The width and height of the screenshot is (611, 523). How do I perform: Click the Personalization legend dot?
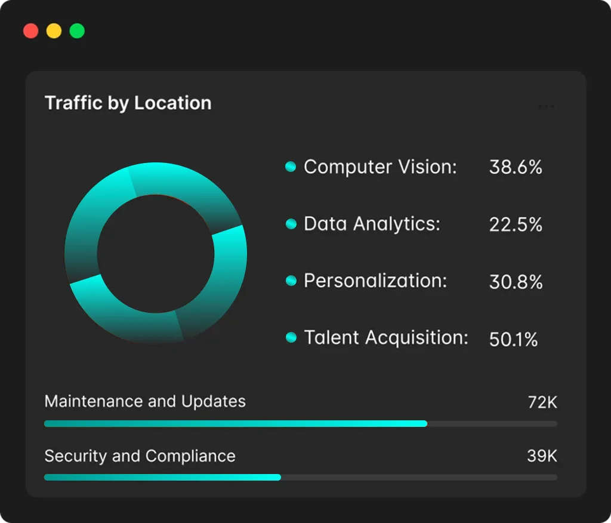click(x=291, y=281)
